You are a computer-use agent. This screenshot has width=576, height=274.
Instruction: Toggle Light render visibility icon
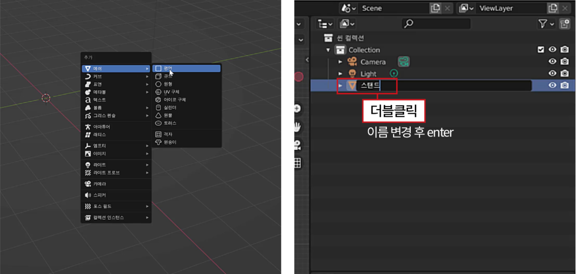564,73
